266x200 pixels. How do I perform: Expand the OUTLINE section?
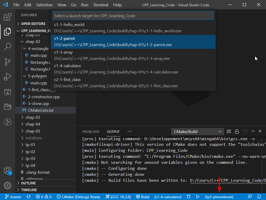pyautogui.click(x=45, y=183)
